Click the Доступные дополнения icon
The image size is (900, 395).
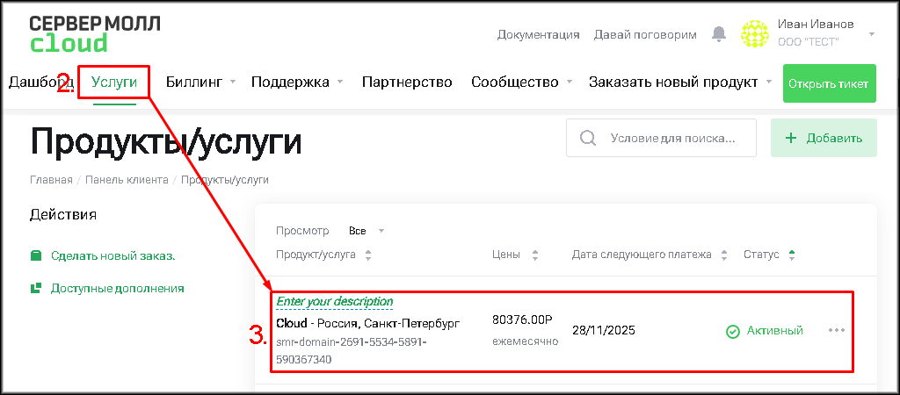pos(36,288)
